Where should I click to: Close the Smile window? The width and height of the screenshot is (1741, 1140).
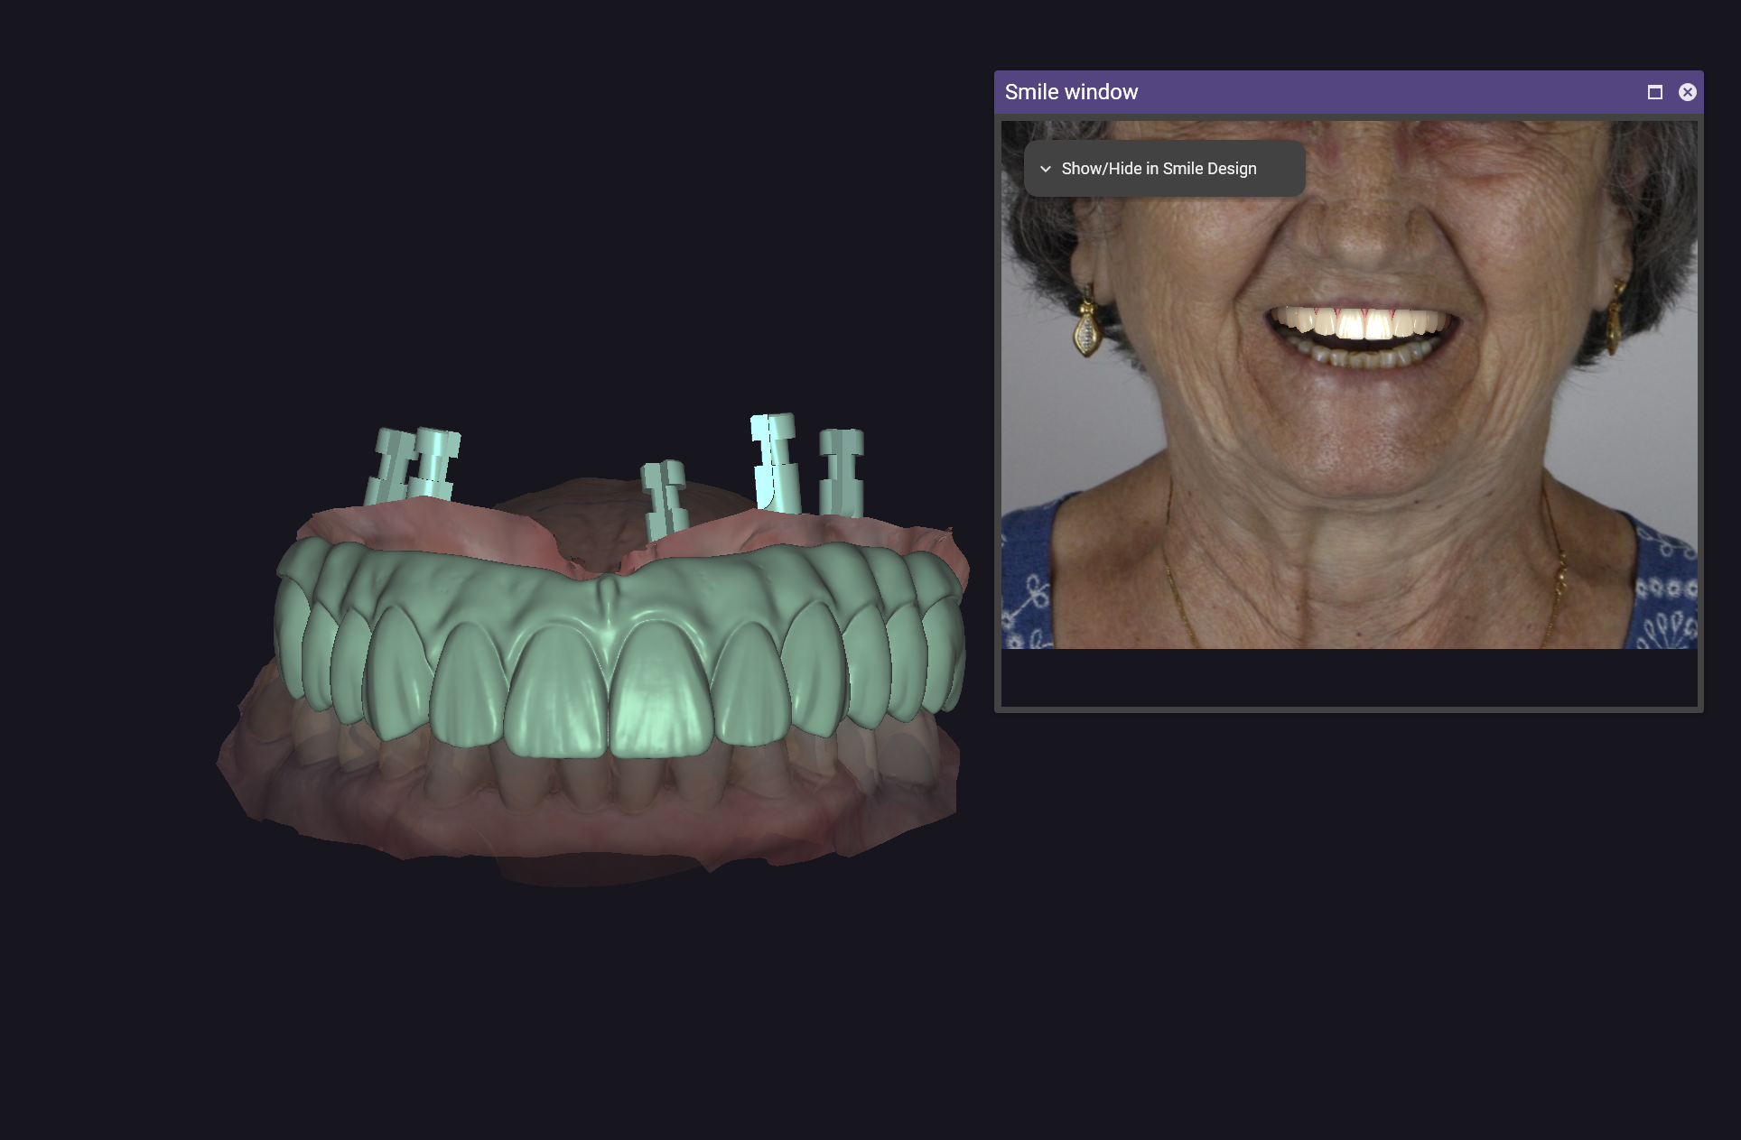(x=1687, y=92)
